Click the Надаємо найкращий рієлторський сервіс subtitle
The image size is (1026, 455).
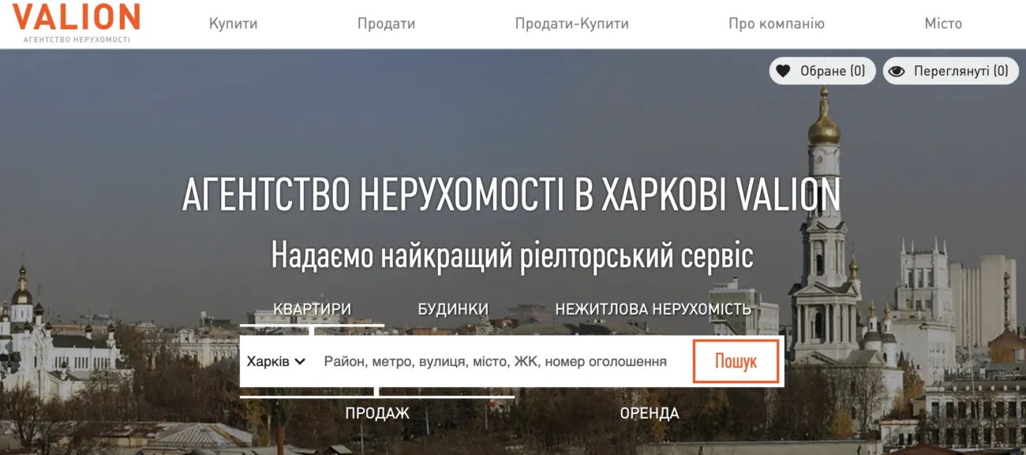click(x=512, y=255)
